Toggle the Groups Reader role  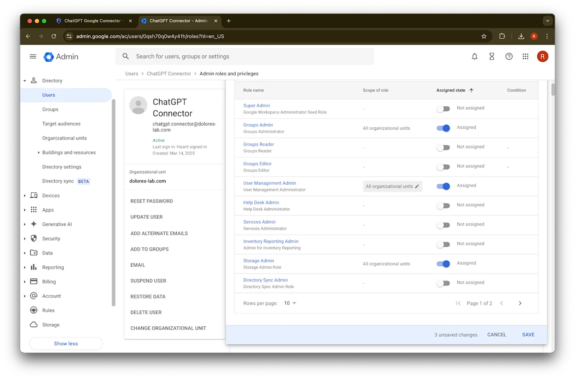point(443,147)
